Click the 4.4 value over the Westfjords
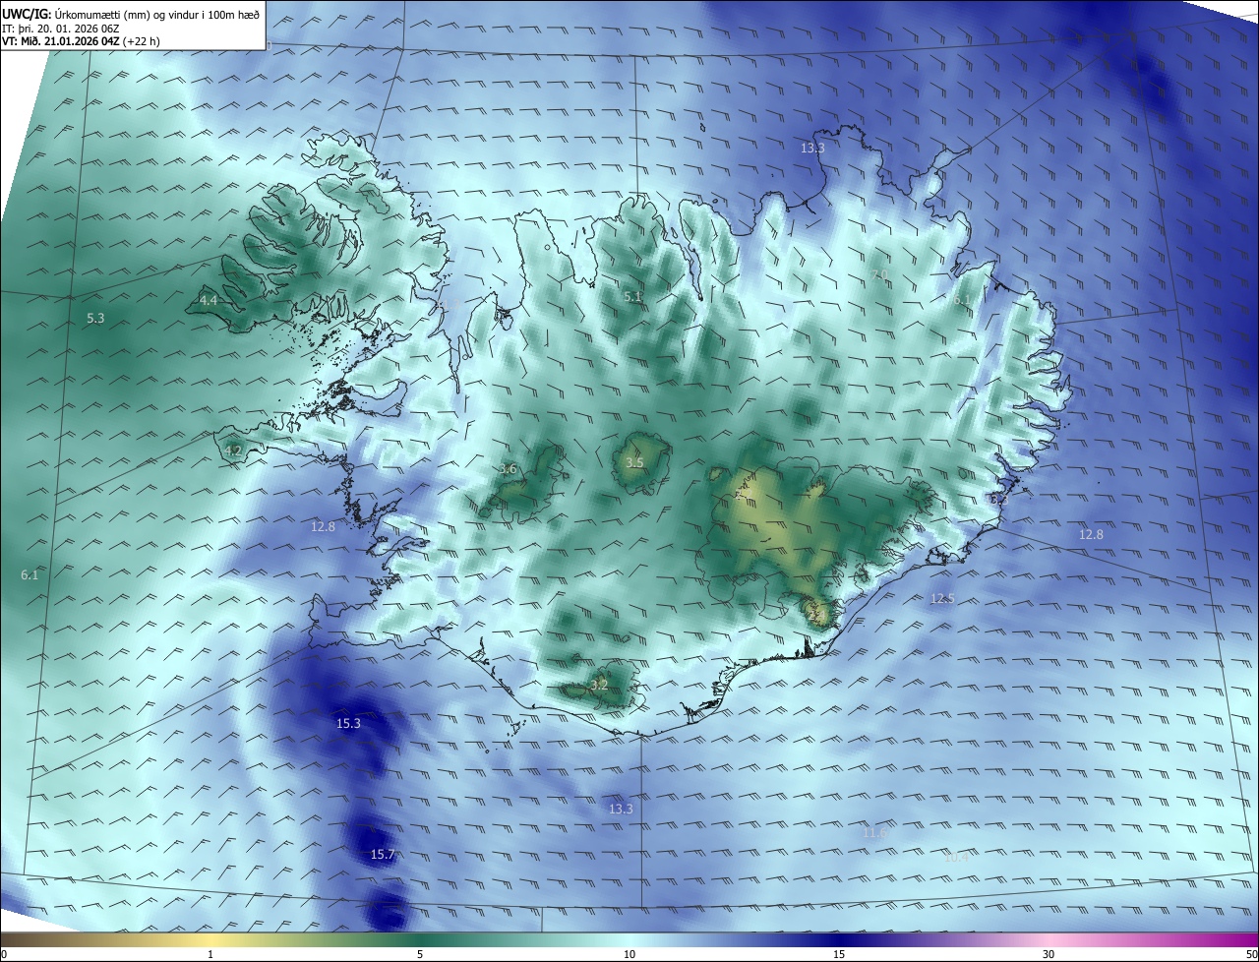1259x962 pixels. coord(209,300)
